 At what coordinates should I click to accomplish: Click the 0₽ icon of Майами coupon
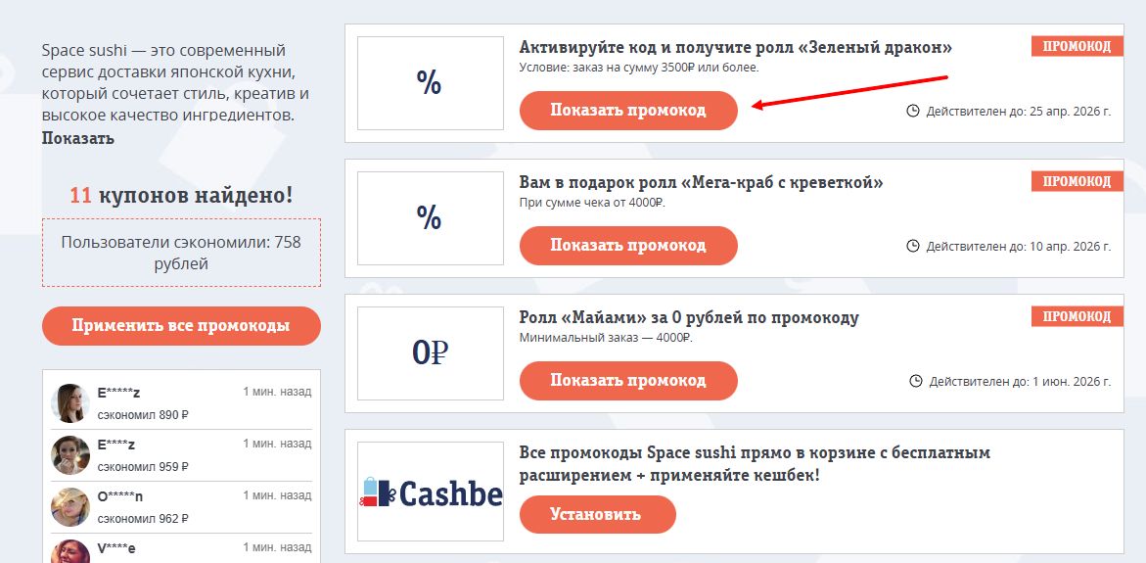(430, 353)
